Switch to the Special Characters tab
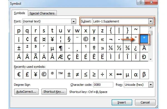 pyautogui.click(x=42, y=13)
